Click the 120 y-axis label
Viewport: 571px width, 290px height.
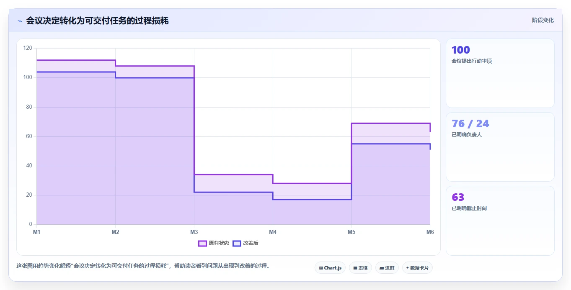28,48
